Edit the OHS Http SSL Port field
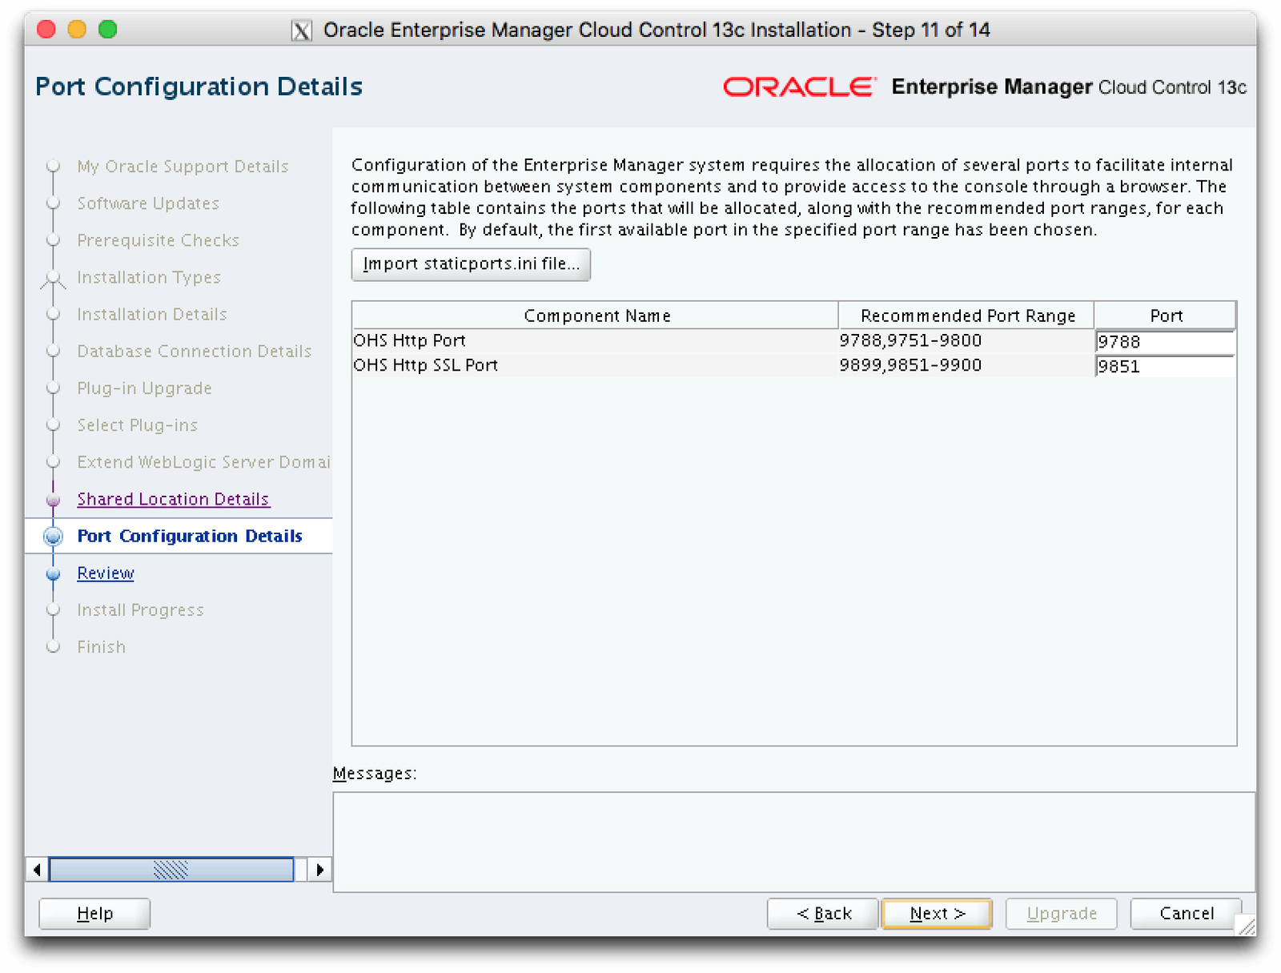 (x=1164, y=367)
